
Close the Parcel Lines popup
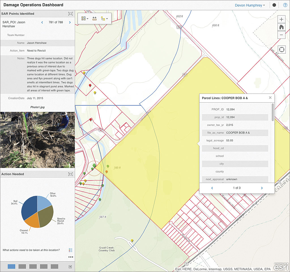[x=270, y=97]
